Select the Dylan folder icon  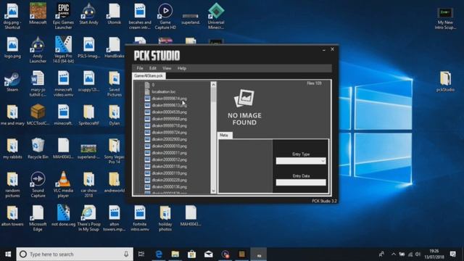pyautogui.click(x=115, y=115)
